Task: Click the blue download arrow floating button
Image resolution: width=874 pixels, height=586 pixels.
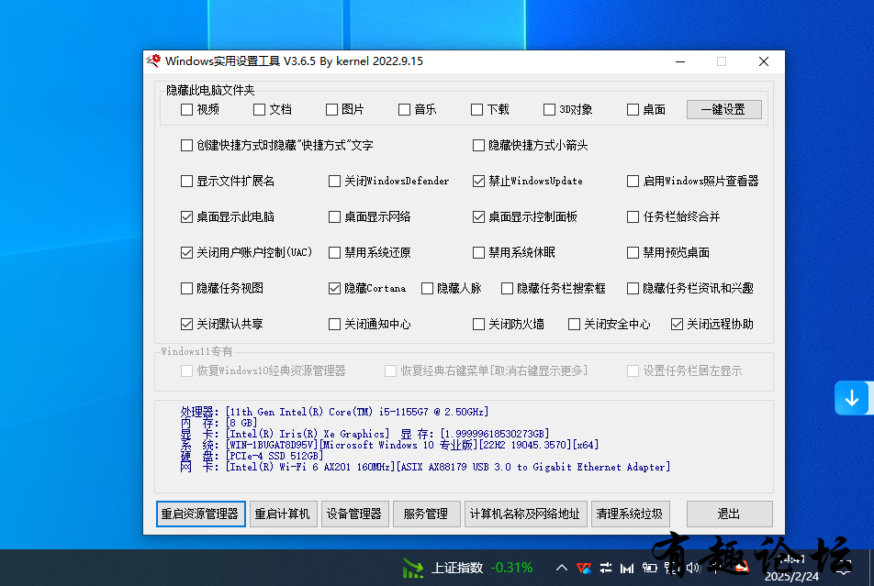Action: [x=851, y=398]
